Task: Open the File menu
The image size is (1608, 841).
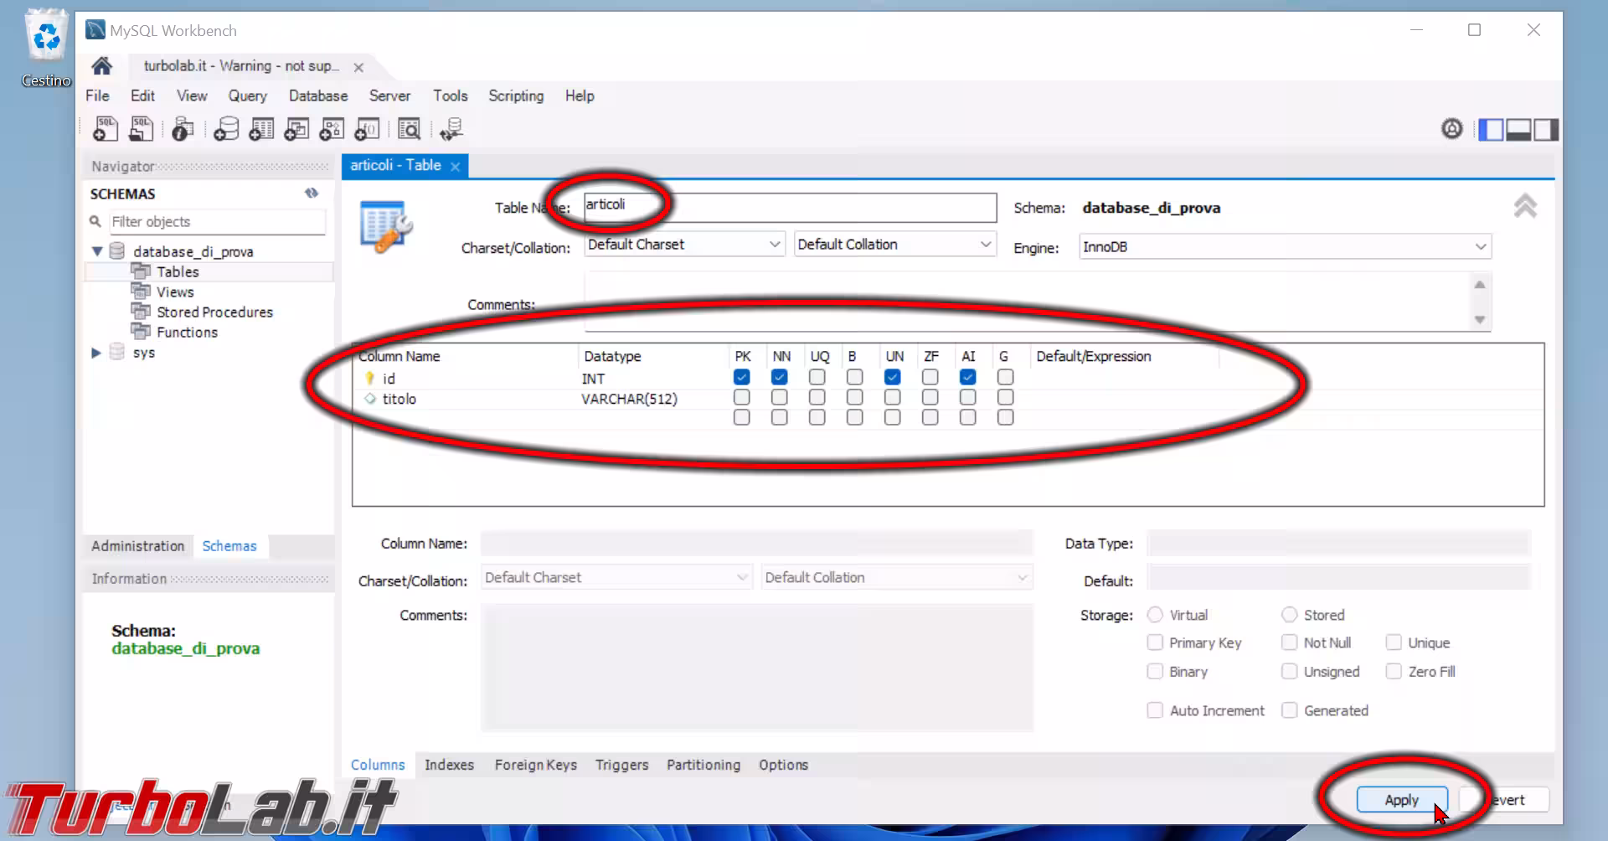Action: [x=97, y=95]
